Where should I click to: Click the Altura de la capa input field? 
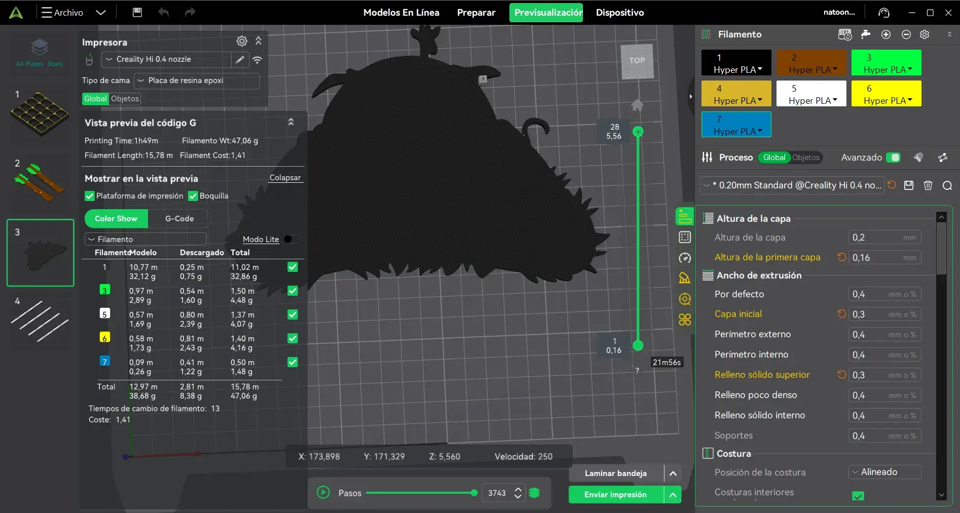point(884,238)
